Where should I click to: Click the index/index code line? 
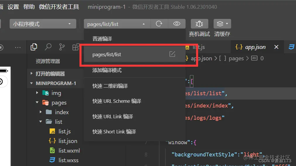[x=209, y=106]
